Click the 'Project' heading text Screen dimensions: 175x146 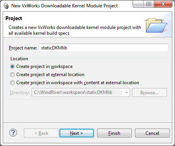(14, 18)
